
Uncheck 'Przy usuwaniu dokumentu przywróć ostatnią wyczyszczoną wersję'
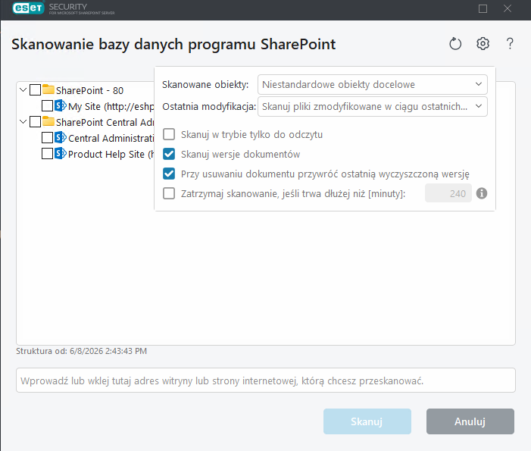pyautogui.click(x=169, y=174)
